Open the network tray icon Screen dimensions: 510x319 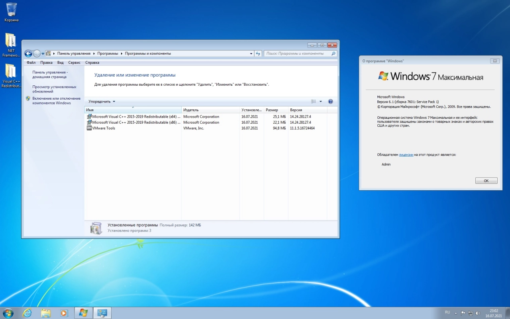tap(471, 313)
